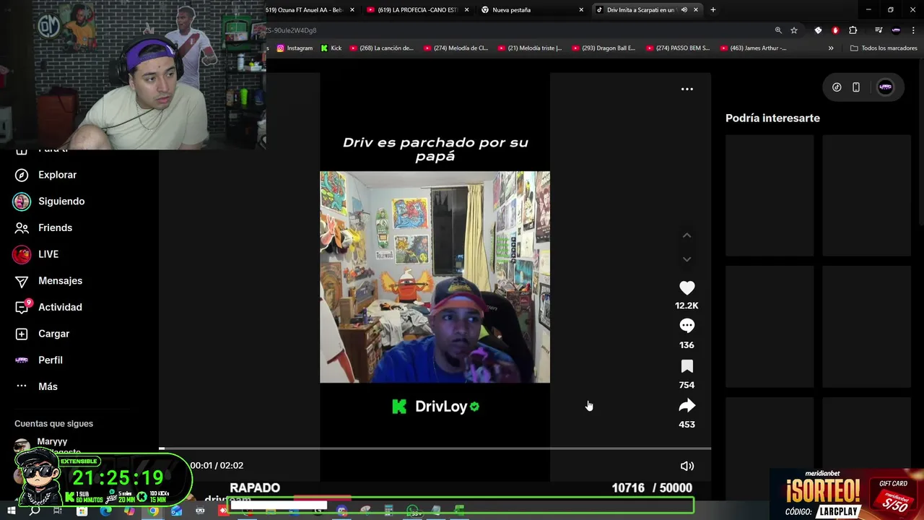Open the phone app icon at the top right
924x520 pixels.
(856, 87)
